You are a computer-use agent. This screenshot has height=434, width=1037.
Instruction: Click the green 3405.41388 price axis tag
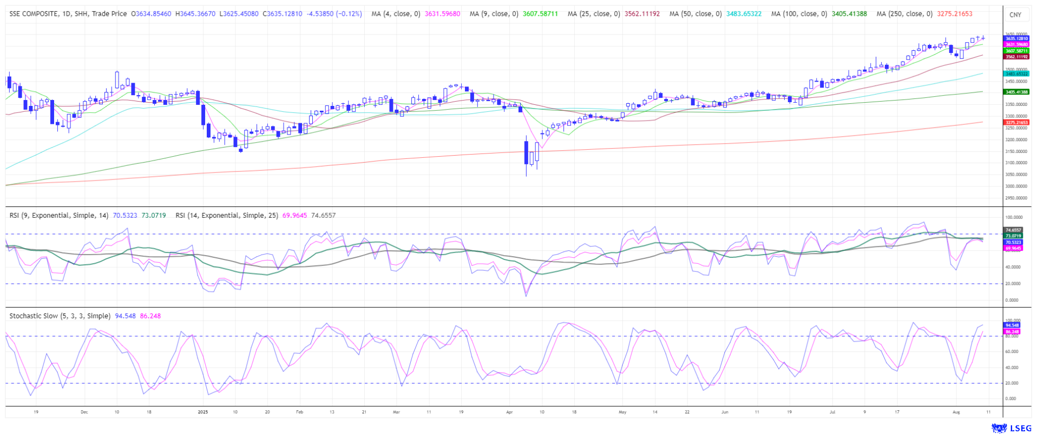pos(1016,92)
